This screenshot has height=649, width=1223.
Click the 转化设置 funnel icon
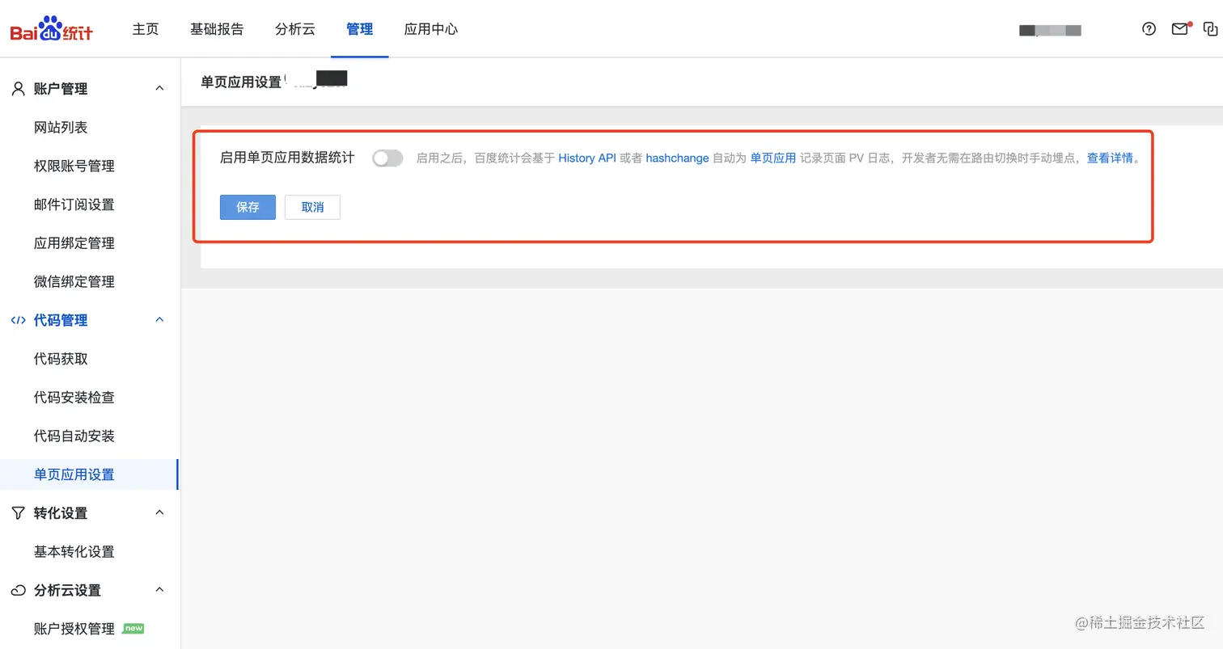pos(18,512)
